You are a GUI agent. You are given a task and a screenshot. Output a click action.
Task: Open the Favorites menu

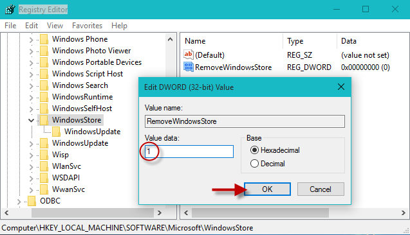87,26
